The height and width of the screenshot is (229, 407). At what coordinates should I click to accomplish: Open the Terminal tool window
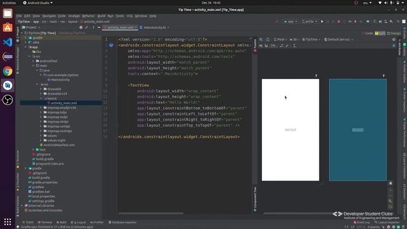point(45,222)
